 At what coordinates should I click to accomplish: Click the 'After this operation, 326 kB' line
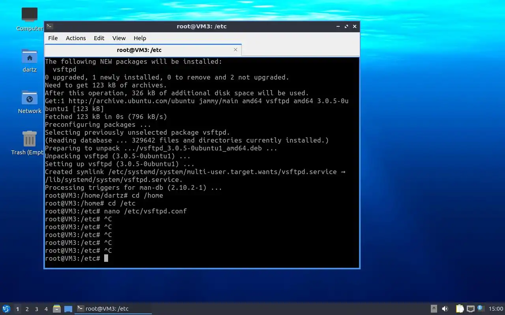(177, 93)
